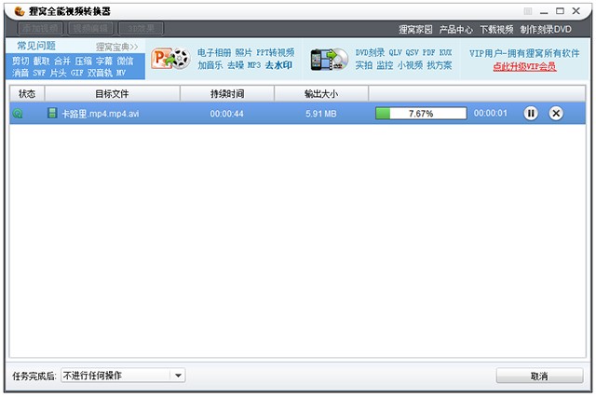Click the MP3 link

pos(254,65)
